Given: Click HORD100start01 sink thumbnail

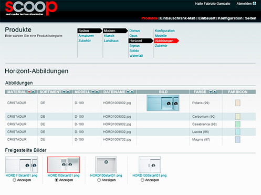Looking at the screenshot, I should (x=106, y=165).
